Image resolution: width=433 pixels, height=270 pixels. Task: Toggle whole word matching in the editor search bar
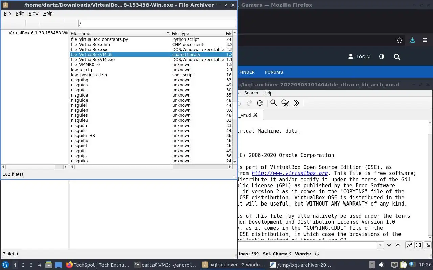tap(418, 245)
